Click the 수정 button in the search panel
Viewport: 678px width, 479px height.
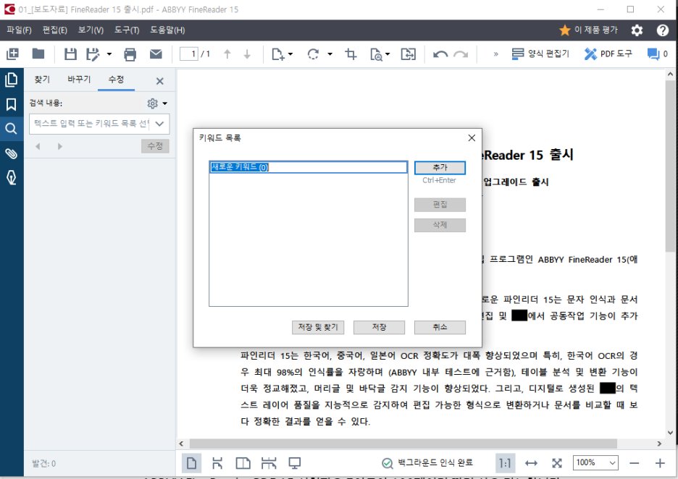click(x=155, y=146)
